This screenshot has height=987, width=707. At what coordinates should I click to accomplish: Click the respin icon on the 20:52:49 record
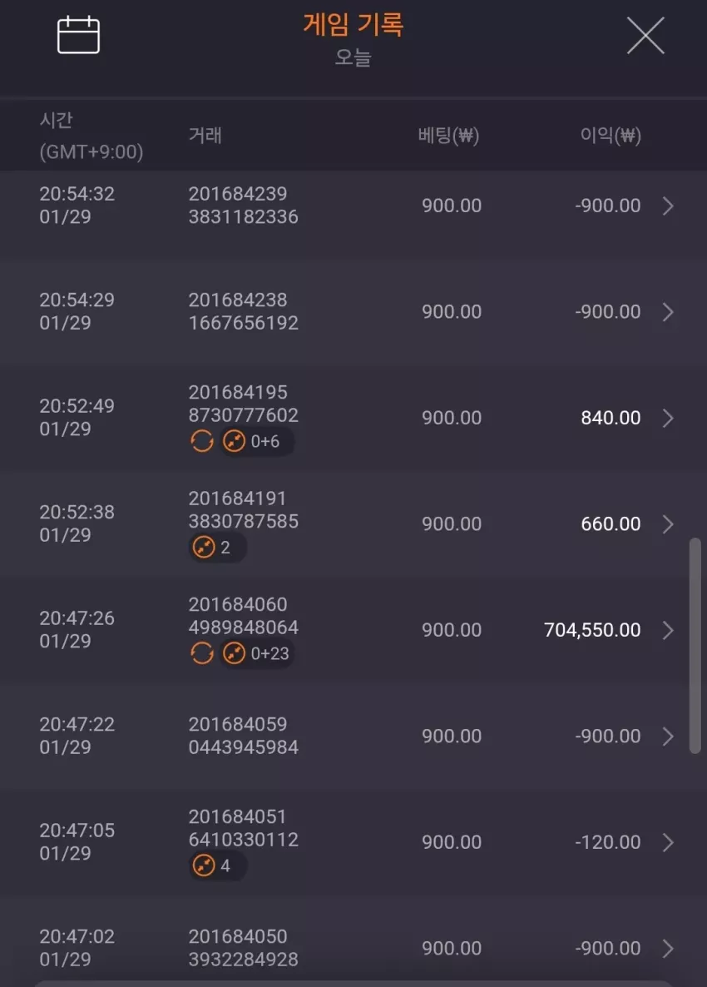(x=202, y=441)
